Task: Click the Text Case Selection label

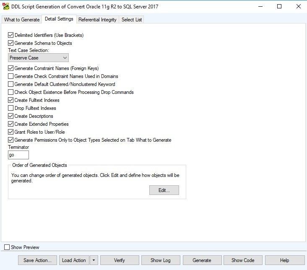Action: point(29,50)
